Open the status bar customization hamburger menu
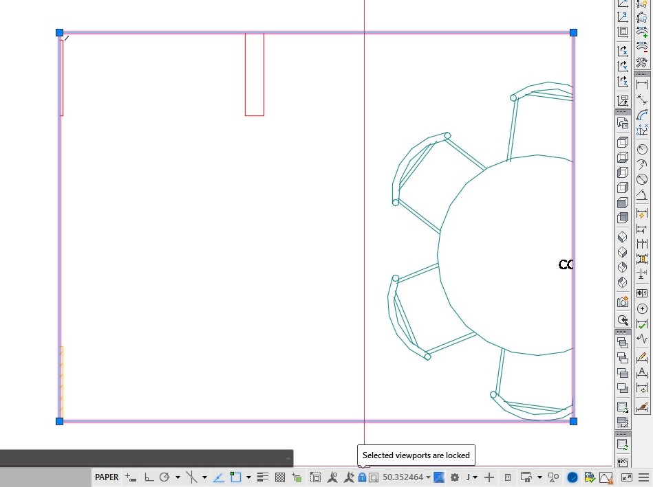The image size is (653, 487). click(643, 477)
